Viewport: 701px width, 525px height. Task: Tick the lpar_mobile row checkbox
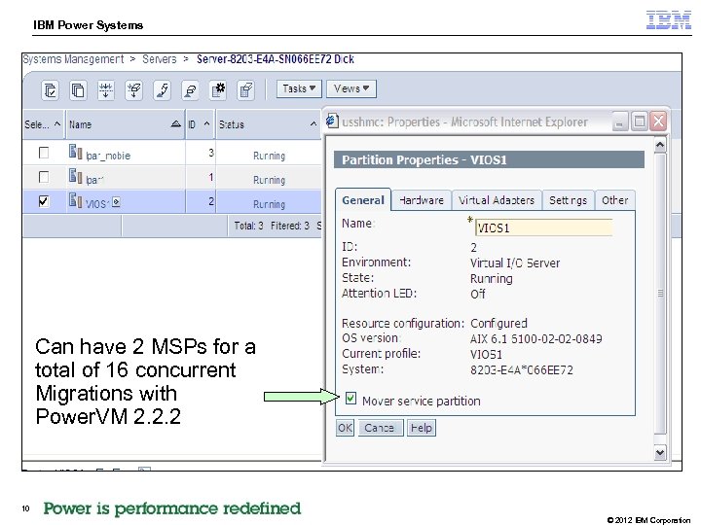point(44,153)
